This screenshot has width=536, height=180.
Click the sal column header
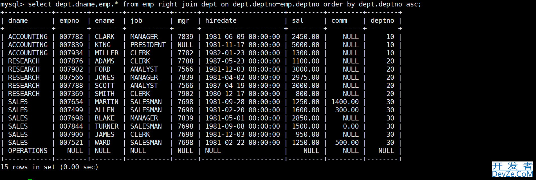(298, 20)
